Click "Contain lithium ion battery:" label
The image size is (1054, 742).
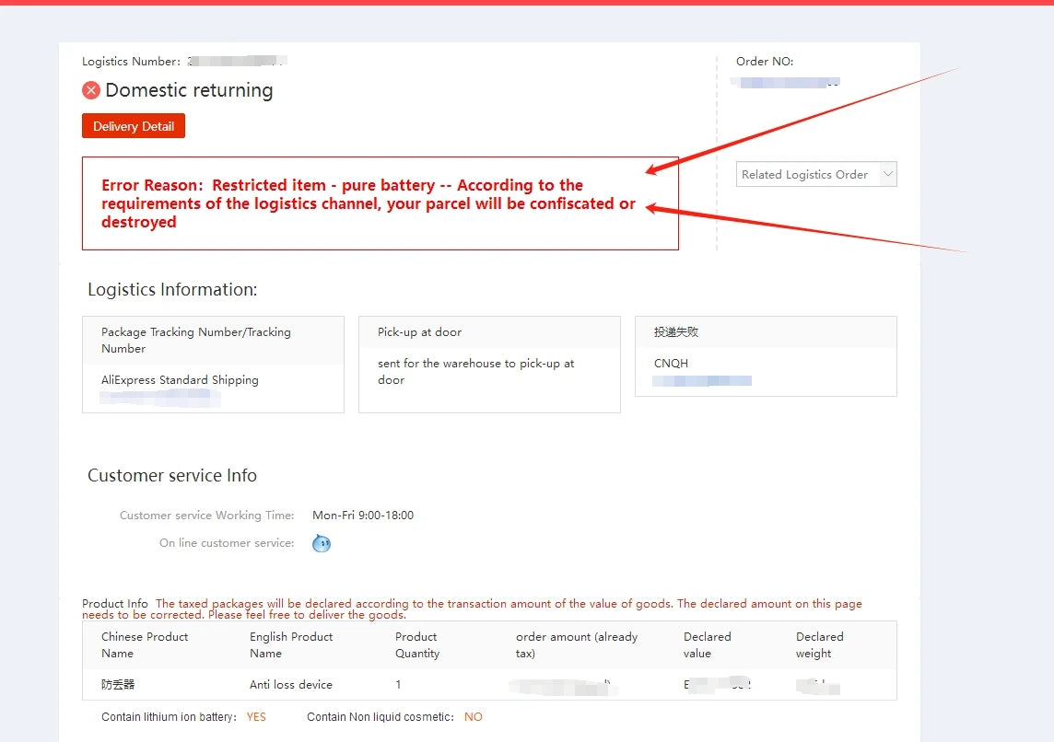[x=169, y=716]
